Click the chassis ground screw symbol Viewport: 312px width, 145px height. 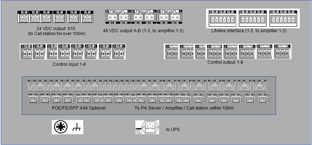coord(61,127)
